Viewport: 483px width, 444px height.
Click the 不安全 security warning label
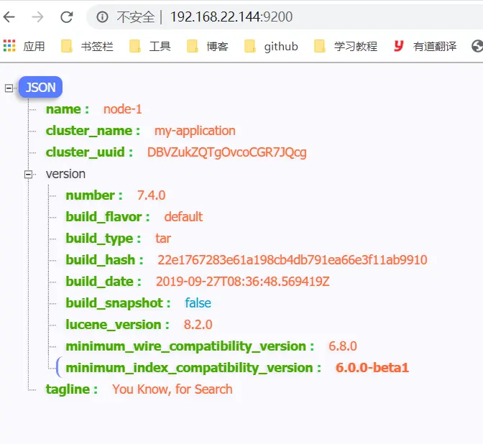point(136,17)
